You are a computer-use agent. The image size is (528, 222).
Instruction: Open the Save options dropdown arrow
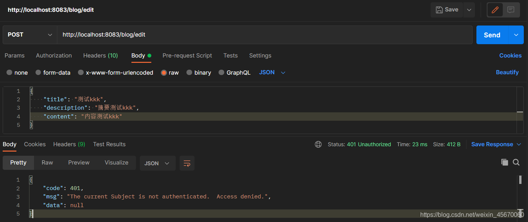point(469,10)
